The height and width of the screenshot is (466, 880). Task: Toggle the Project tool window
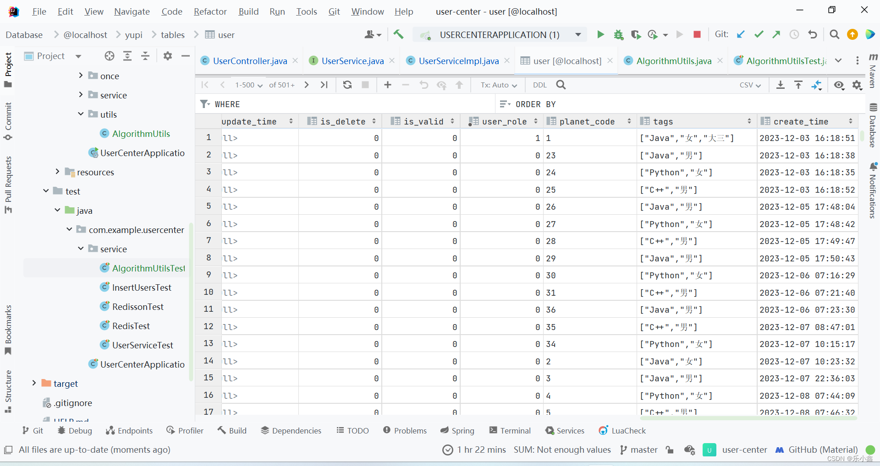tap(8, 70)
